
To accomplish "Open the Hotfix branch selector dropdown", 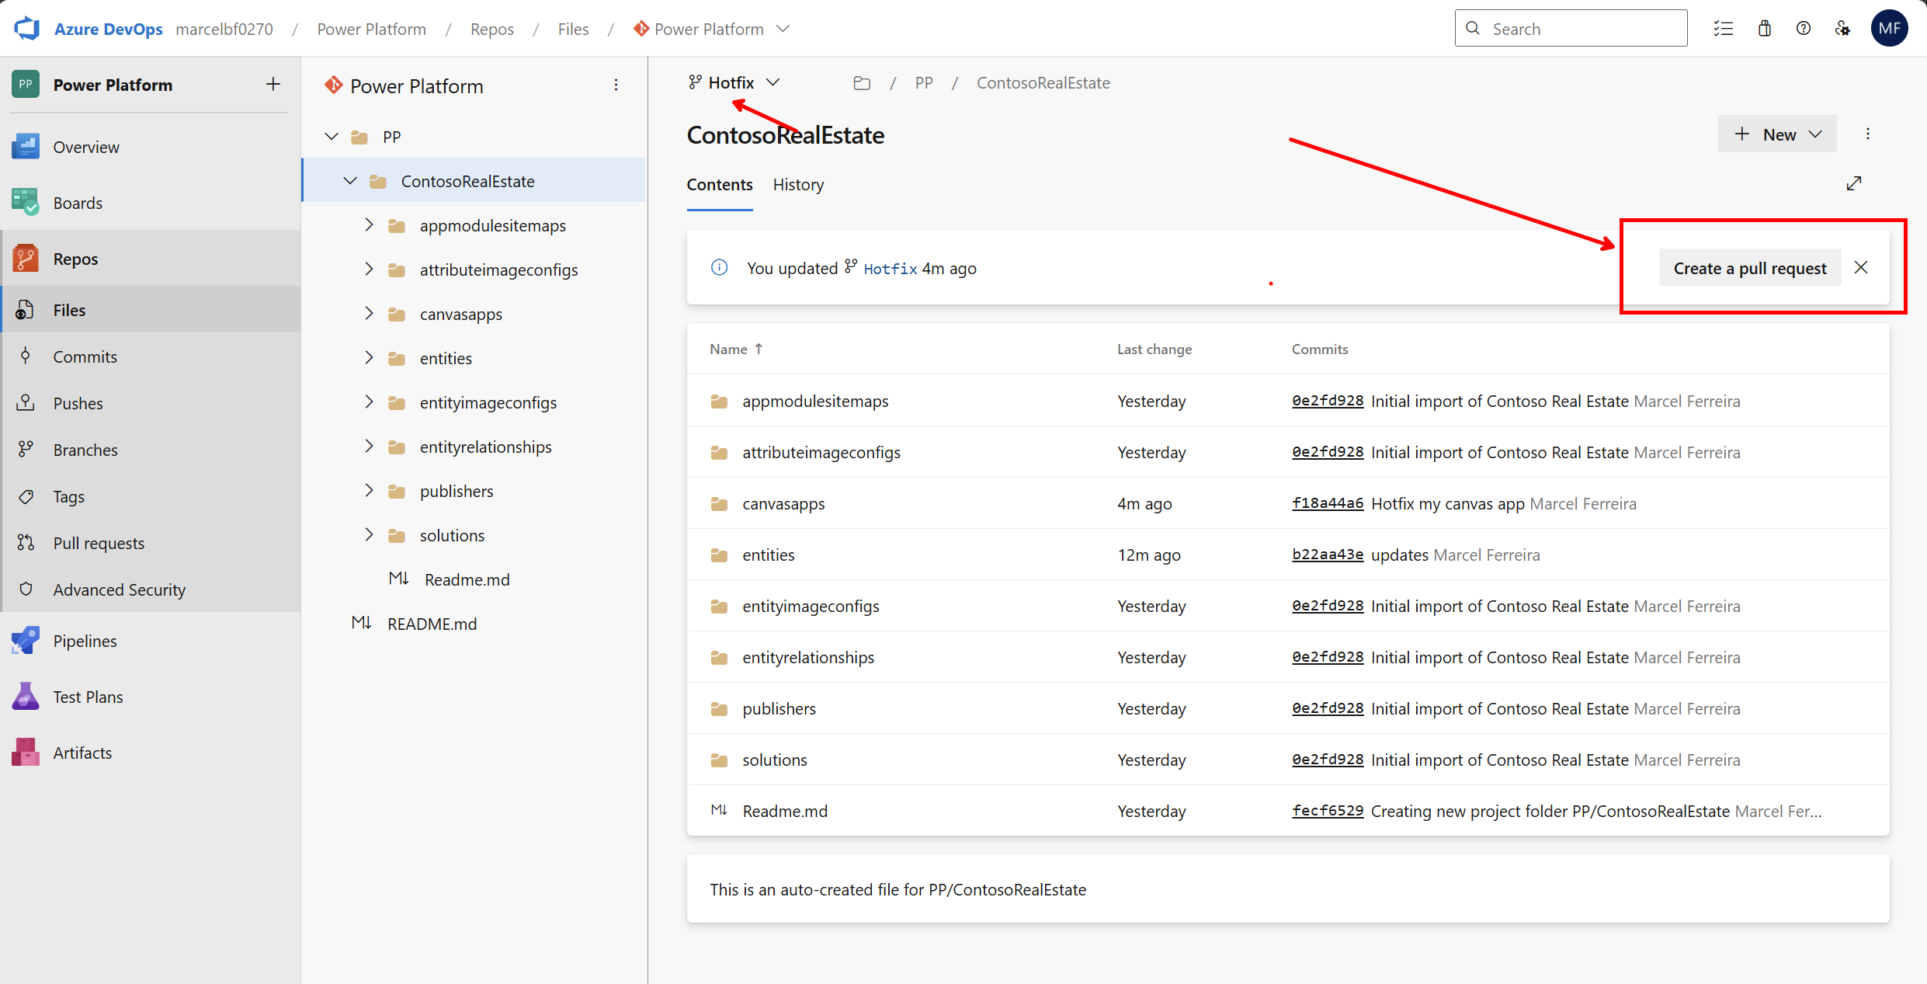I will tap(734, 82).
